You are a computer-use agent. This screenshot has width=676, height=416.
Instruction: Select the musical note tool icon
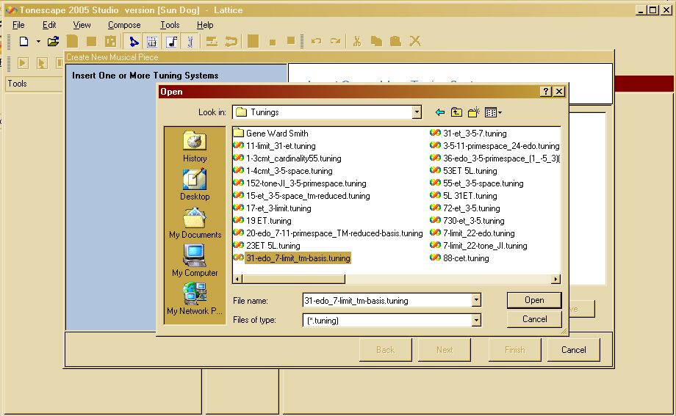pos(172,41)
